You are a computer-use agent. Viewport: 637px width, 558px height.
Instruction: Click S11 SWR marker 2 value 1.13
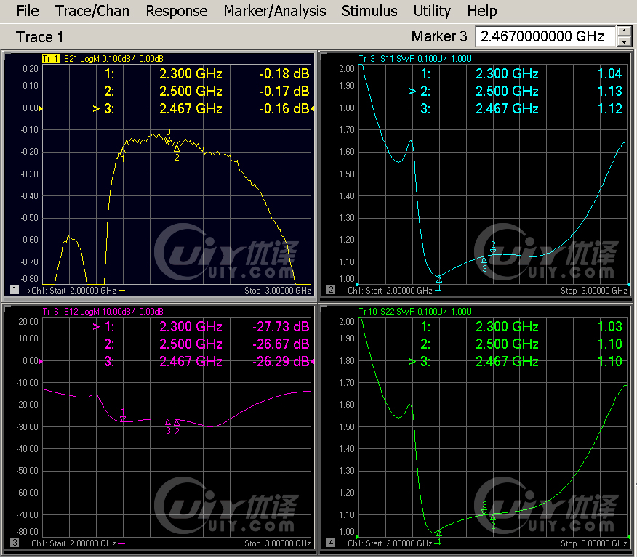click(610, 92)
